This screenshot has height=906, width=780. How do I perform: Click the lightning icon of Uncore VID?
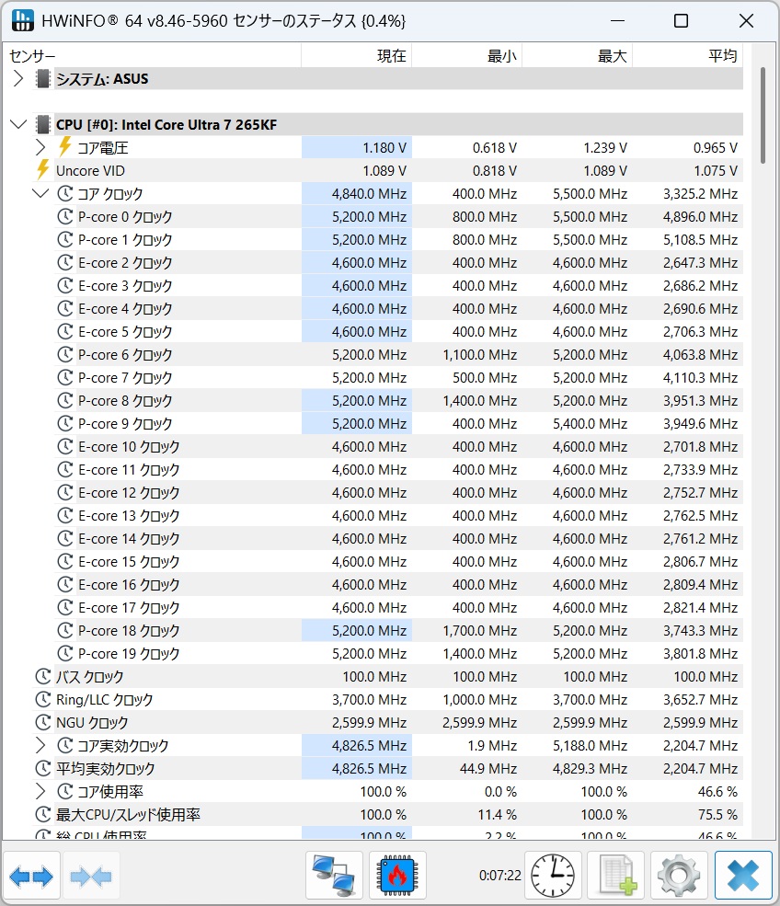pos(42,170)
